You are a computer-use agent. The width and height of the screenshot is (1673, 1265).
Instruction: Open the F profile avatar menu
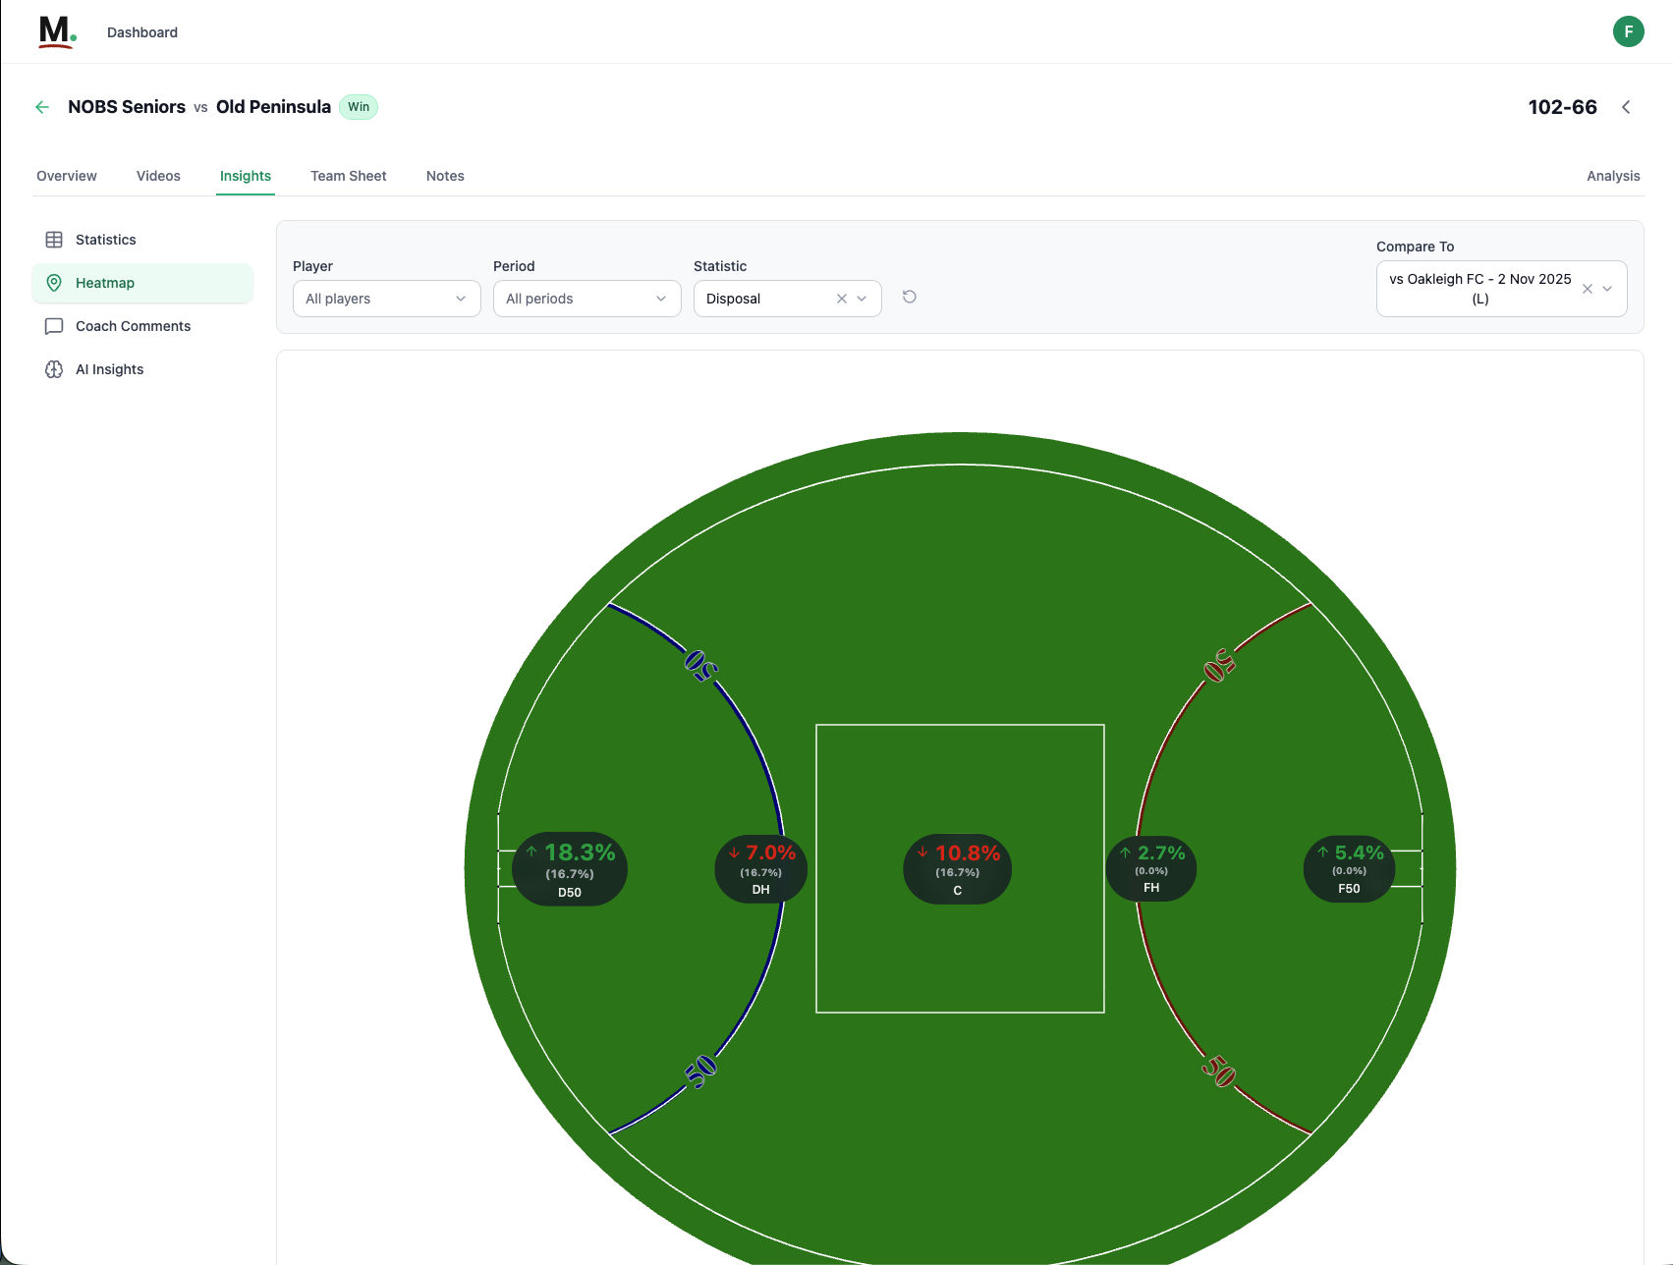click(x=1628, y=31)
